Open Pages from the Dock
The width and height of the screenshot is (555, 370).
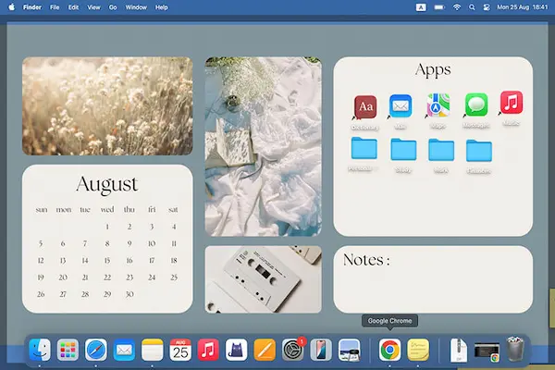(265, 350)
